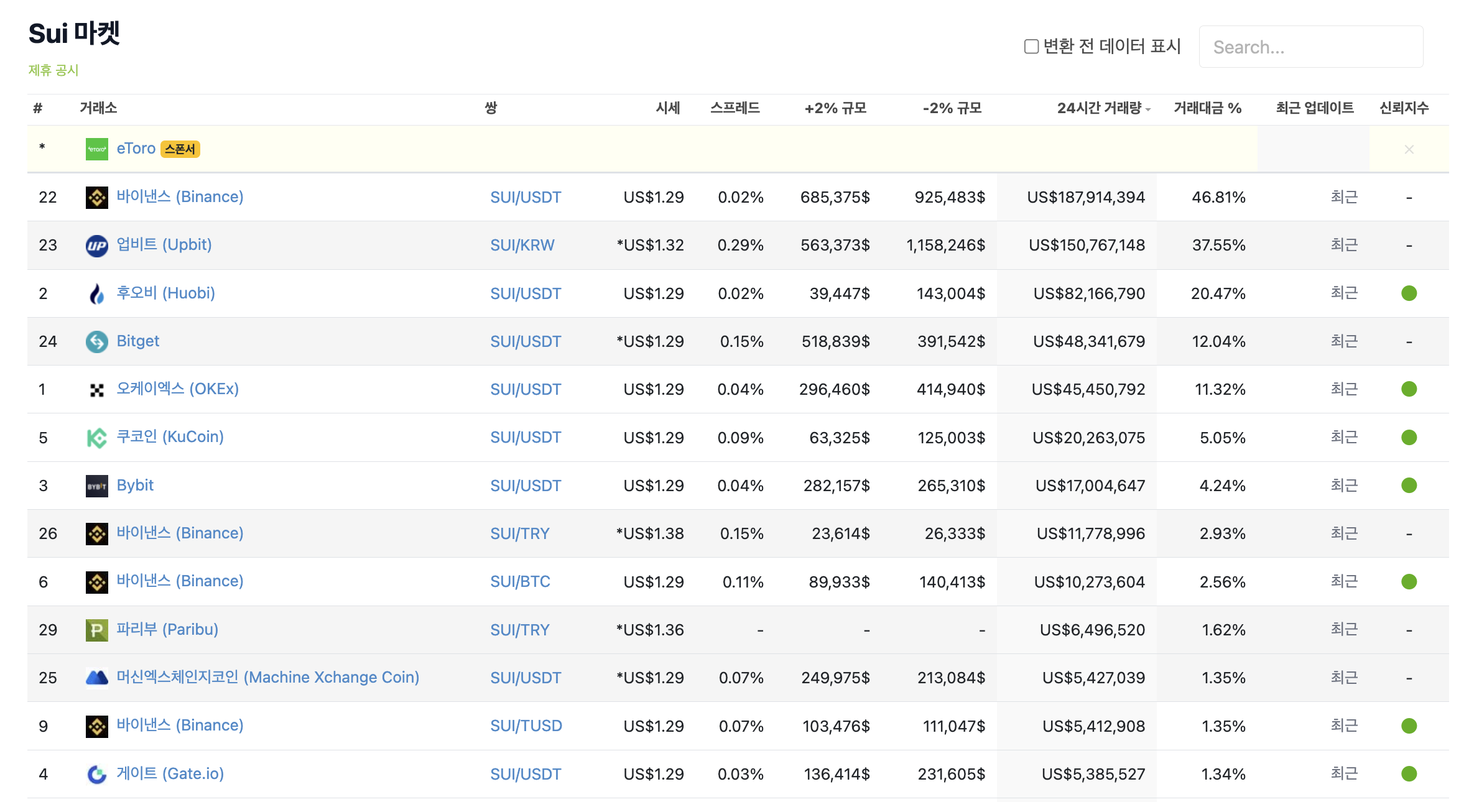This screenshot has width=1474, height=802.
Task: Enable the '변환 전 데이터 표시' checkbox
Action: click(x=1031, y=47)
